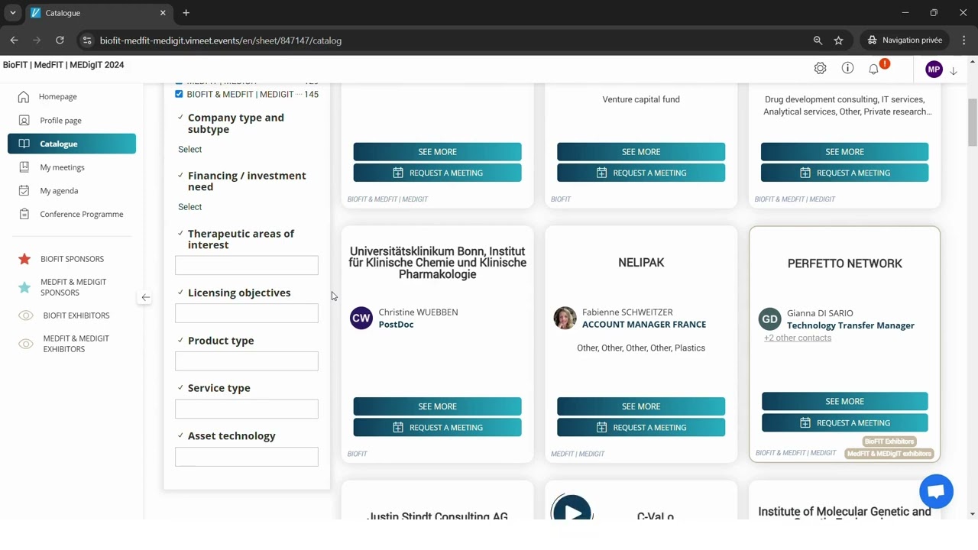
Task: Collapse Service type filter section
Action: [180, 387]
